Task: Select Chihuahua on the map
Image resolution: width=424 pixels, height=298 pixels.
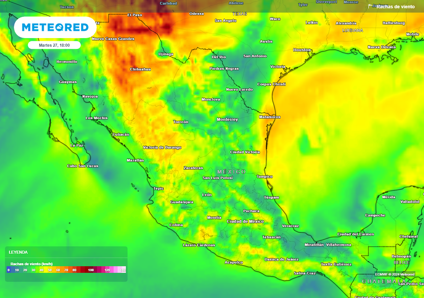Action: pos(141,70)
